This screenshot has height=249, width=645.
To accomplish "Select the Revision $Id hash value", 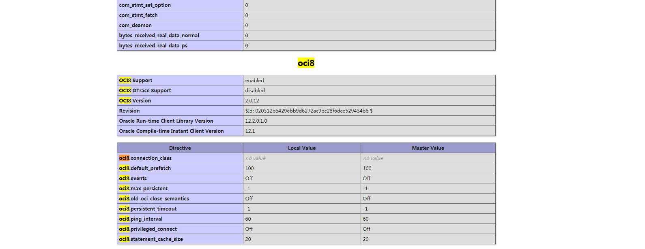I will [x=309, y=111].
